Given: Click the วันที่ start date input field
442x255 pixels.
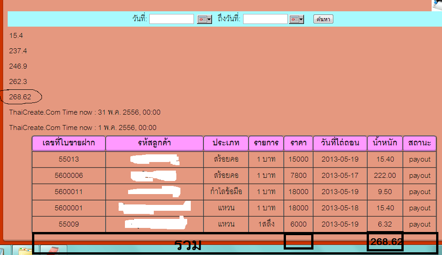Looking at the screenshot, I should point(171,19).
